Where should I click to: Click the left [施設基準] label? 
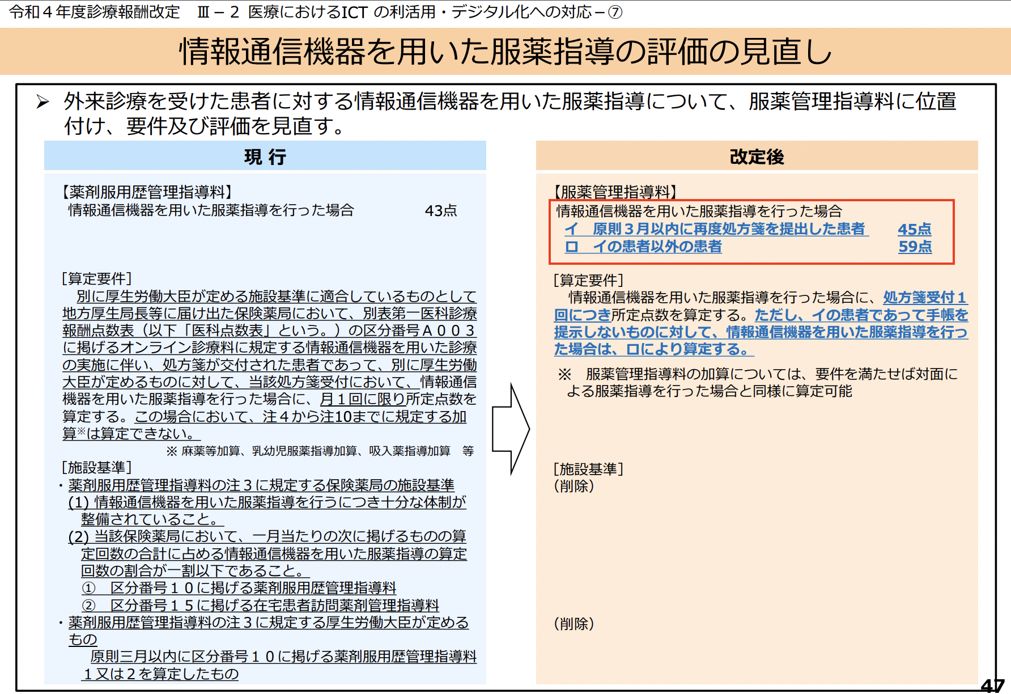click(x=97, y=467)
